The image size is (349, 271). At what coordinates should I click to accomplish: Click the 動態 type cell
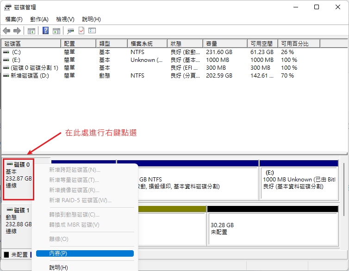coord(105,76)
